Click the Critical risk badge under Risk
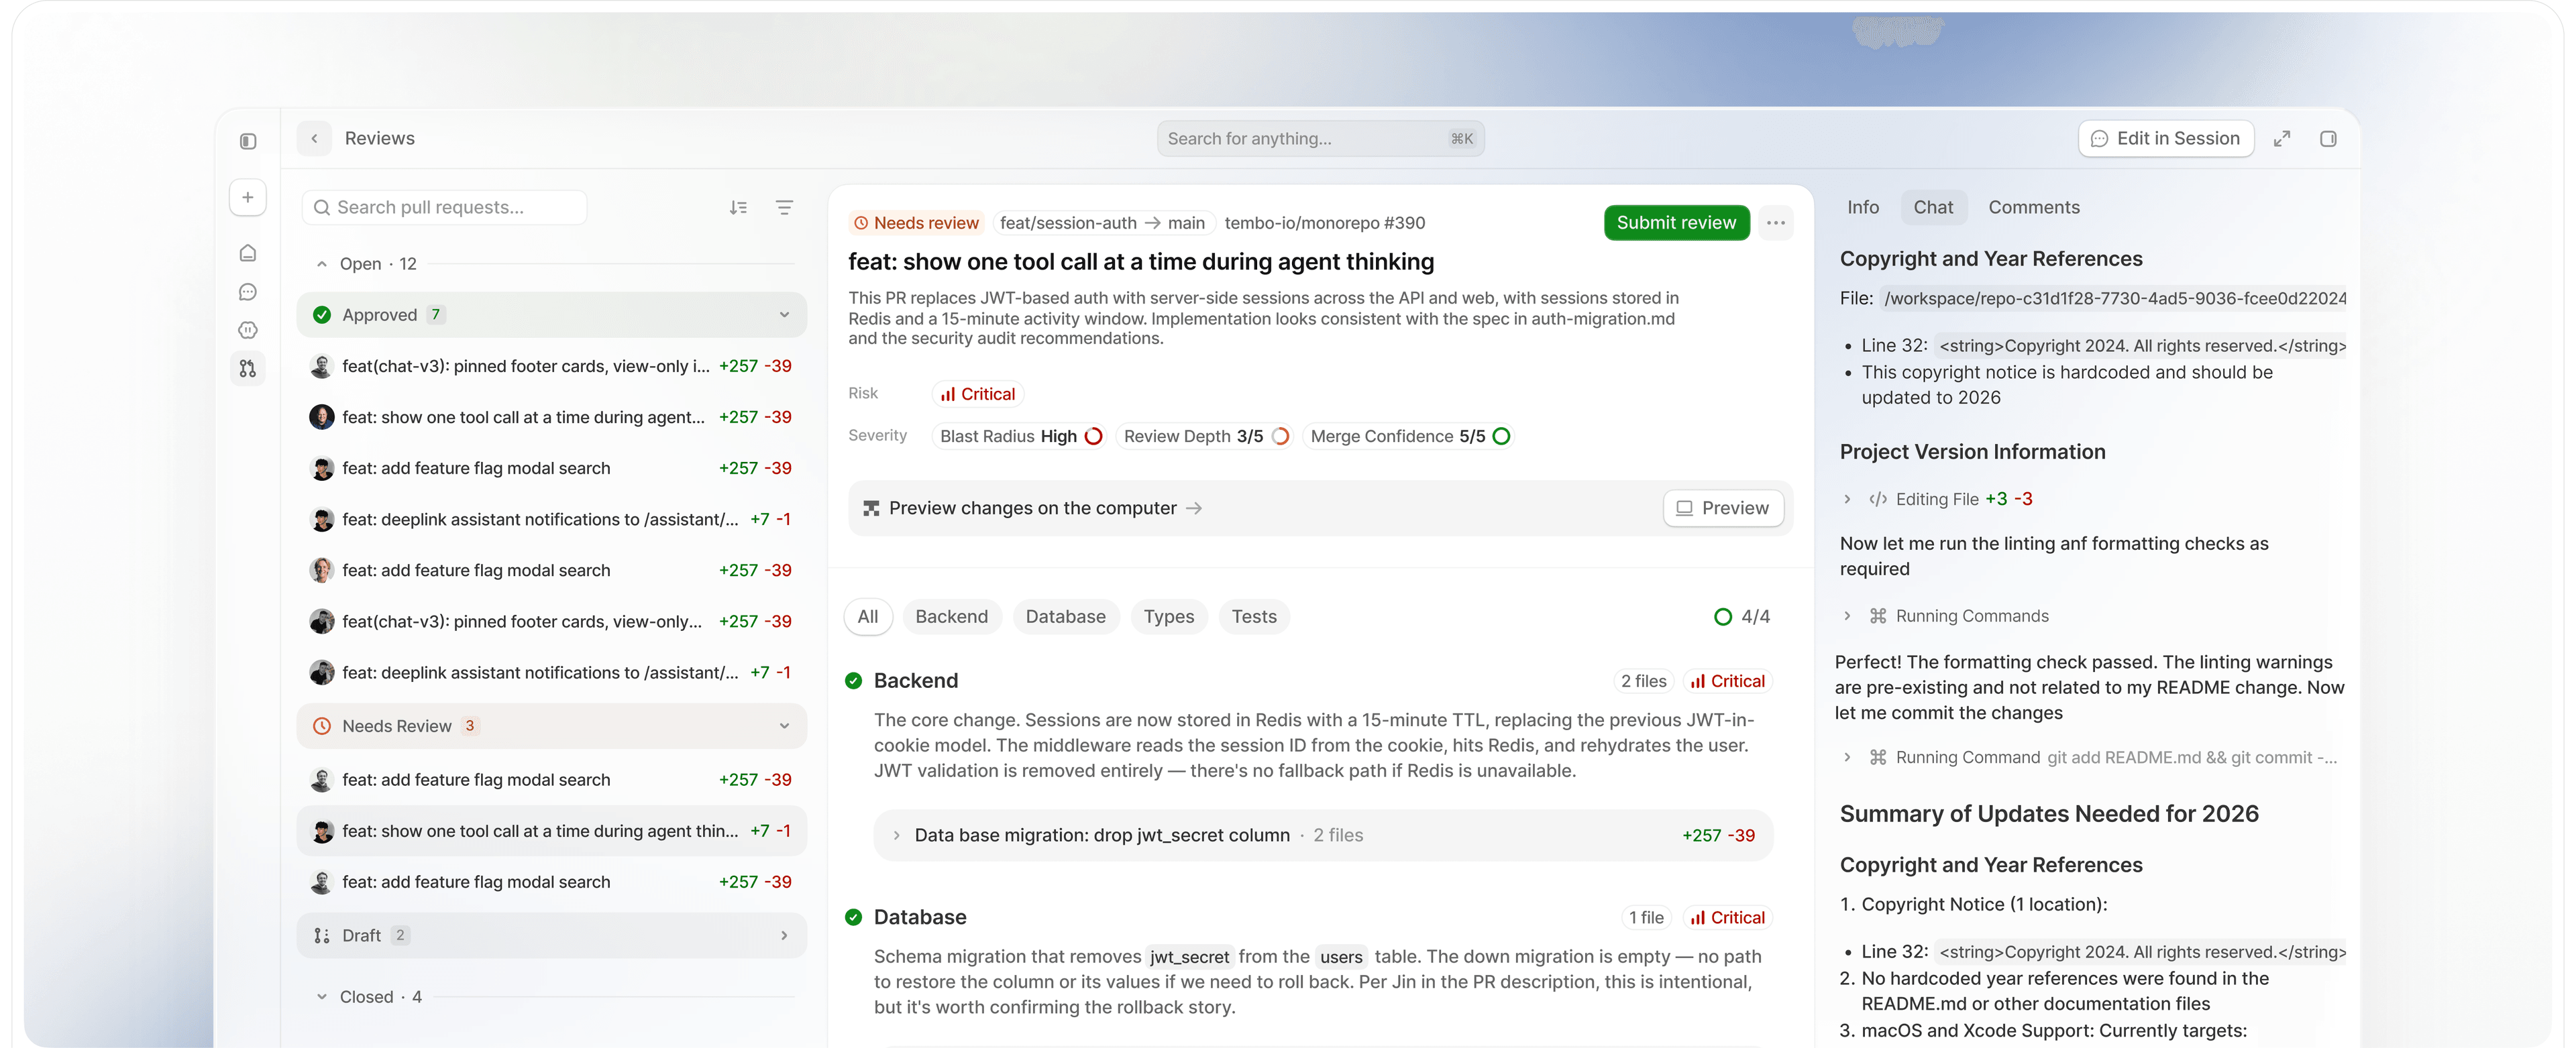 978,394
